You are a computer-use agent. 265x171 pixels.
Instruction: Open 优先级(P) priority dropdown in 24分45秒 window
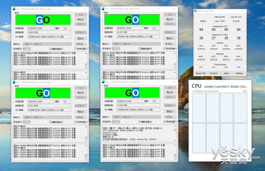pyautogui.click(x=116, y=122)
